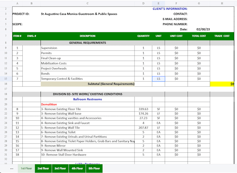Select Remove Existing vanities and Accessories cell
Viewport: 237px width, 173px height.
pos(87,118)
